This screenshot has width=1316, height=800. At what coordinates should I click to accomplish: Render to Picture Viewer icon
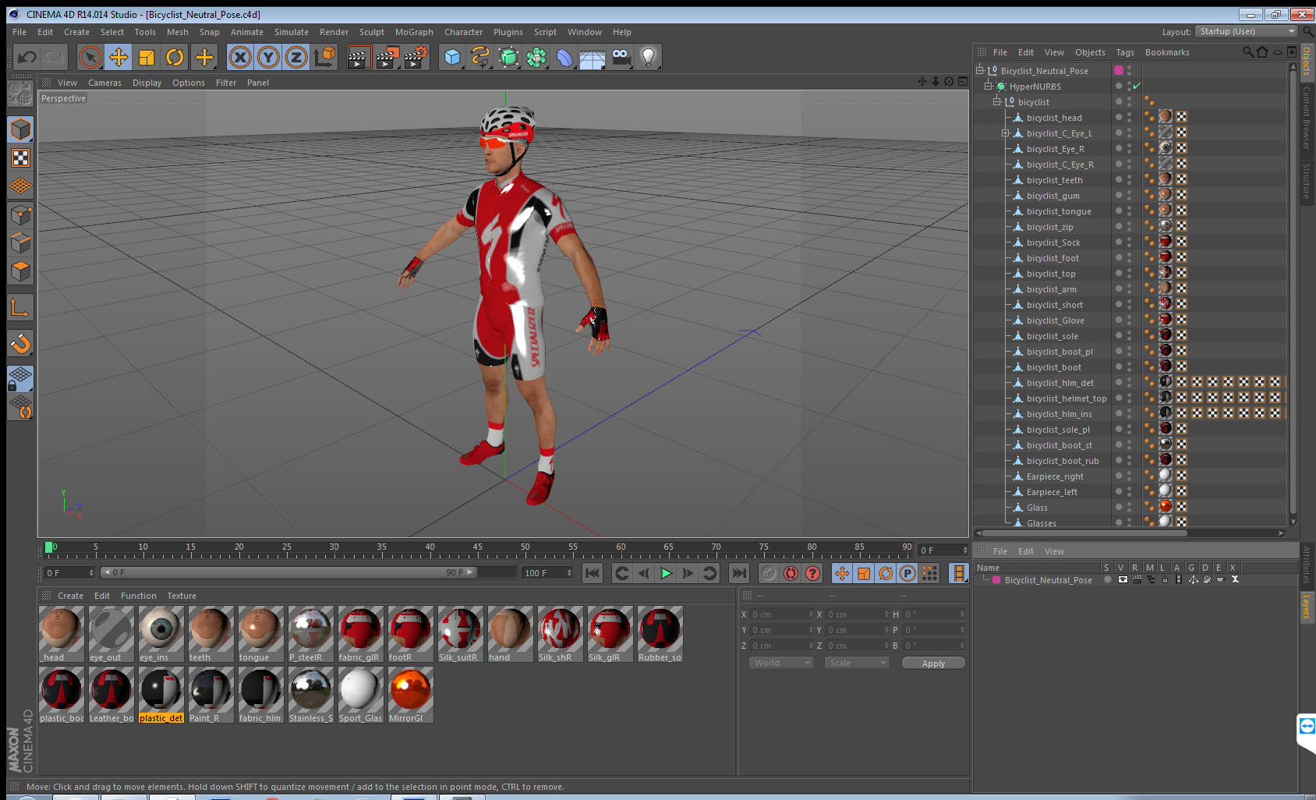pyautogui.click(x=387, y=57)
